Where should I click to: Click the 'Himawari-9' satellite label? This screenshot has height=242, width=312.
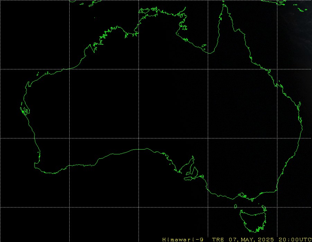point(182,240)
